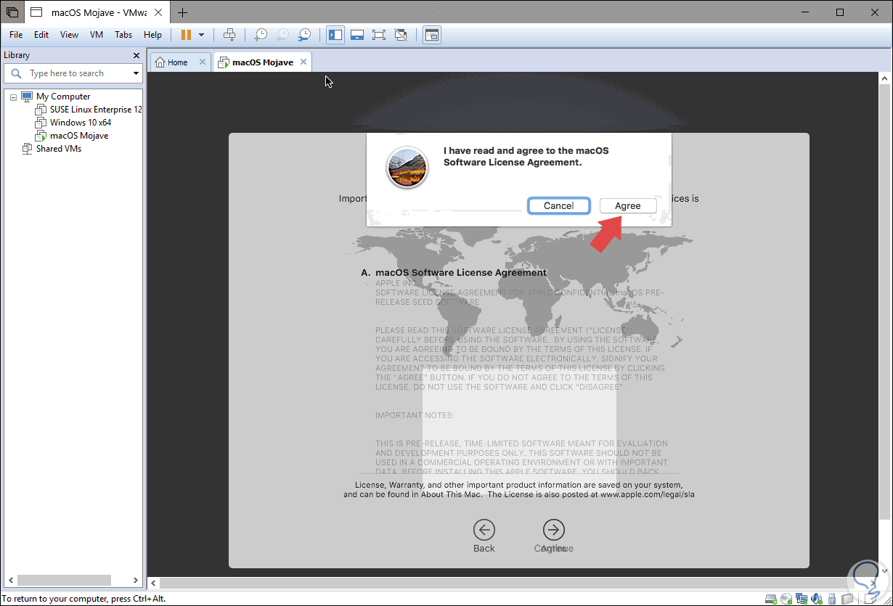This screenshot has height=606, width=893.
Task: Collapse the My Computer tree node
Action: [x=13, y=97]
